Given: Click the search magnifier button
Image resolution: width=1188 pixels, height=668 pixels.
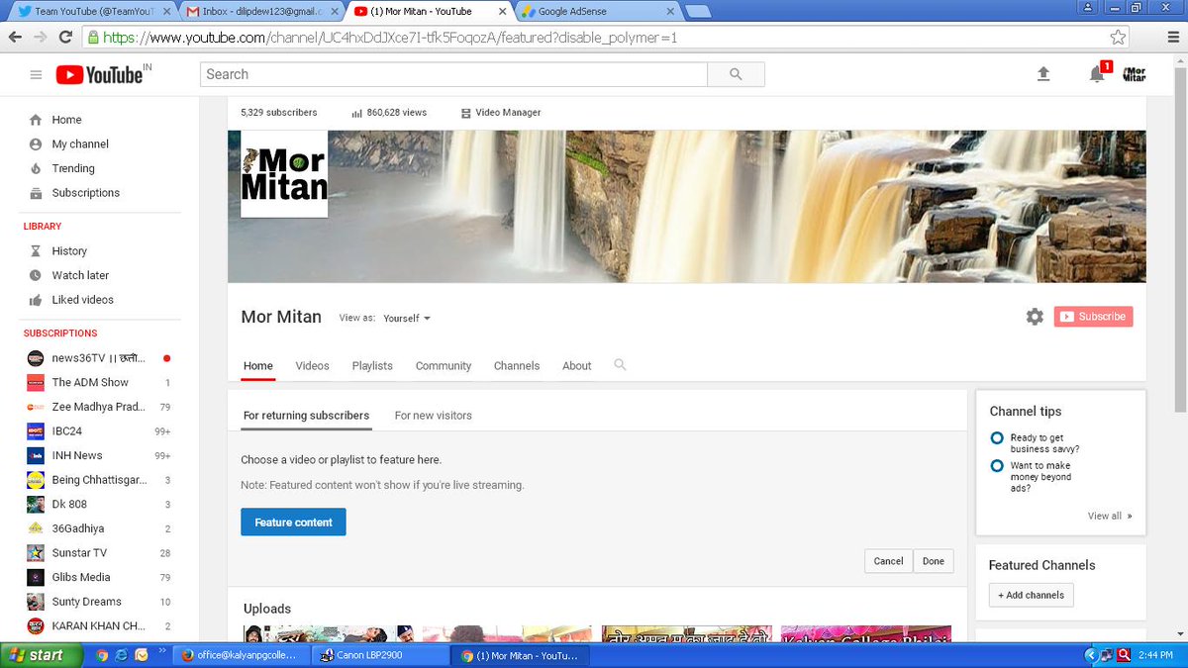Looking at the screenshot, I should (736, 74).
